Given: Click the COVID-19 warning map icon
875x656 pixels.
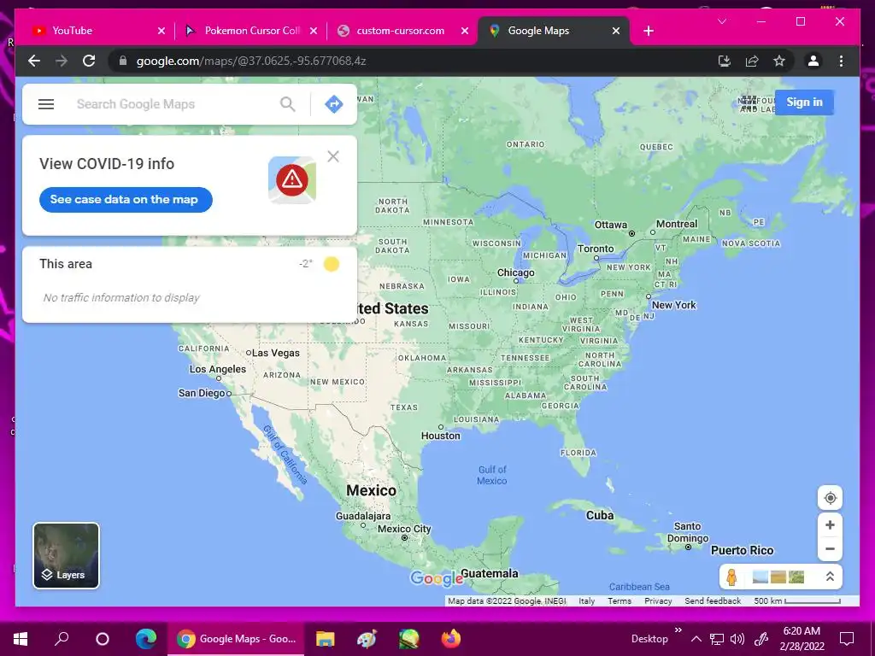Looking at the screenshot, I should 292,179.
